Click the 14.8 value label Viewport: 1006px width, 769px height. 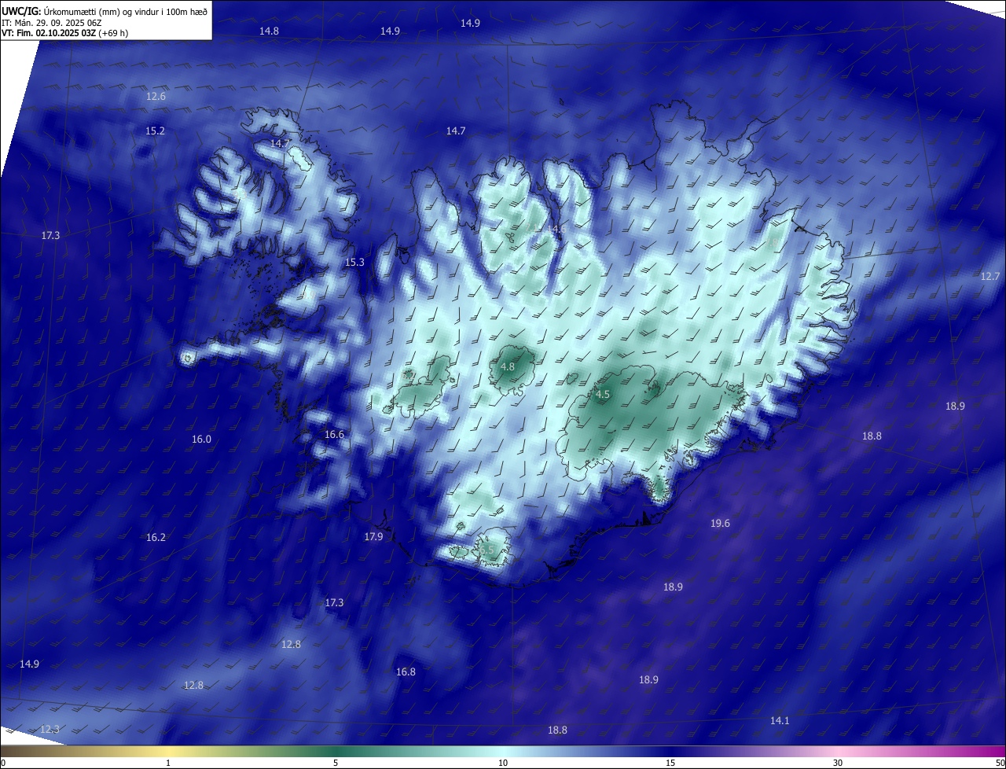(x=269, y=31)
